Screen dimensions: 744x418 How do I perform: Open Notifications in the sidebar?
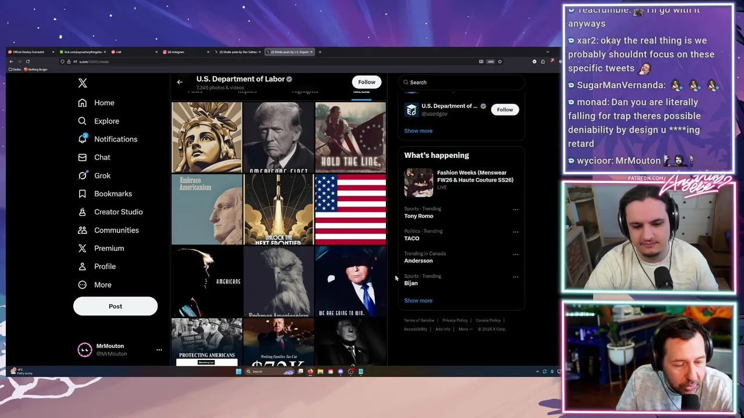[x=108, y=139]
